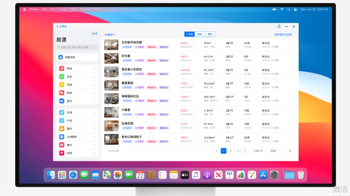Expand the 售价 filter chevron

tap(94, 145)
